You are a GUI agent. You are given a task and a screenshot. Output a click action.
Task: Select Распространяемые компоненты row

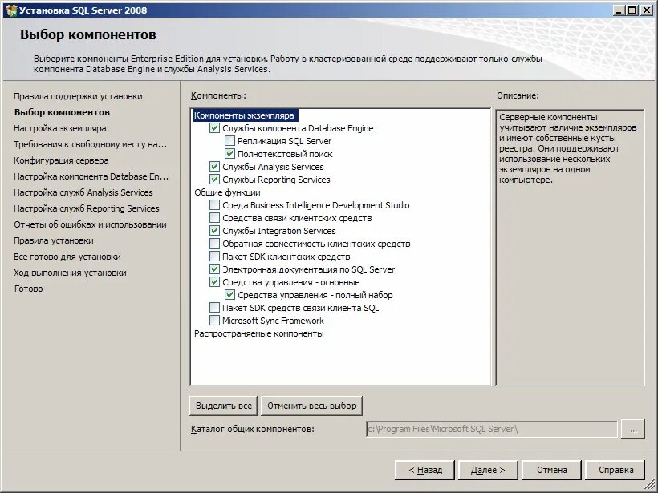coord(258,333)
